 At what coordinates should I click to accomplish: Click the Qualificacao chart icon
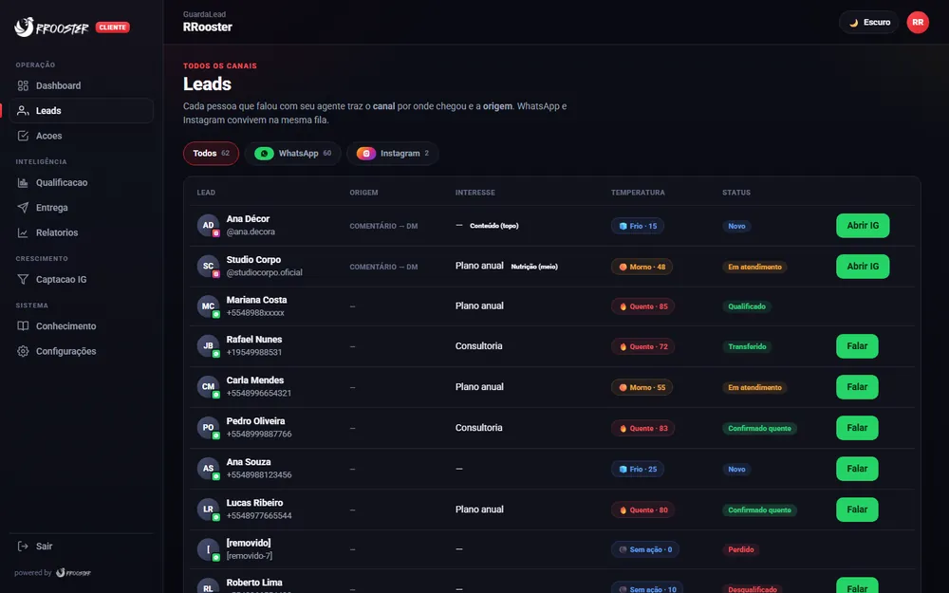click(23, 182)
